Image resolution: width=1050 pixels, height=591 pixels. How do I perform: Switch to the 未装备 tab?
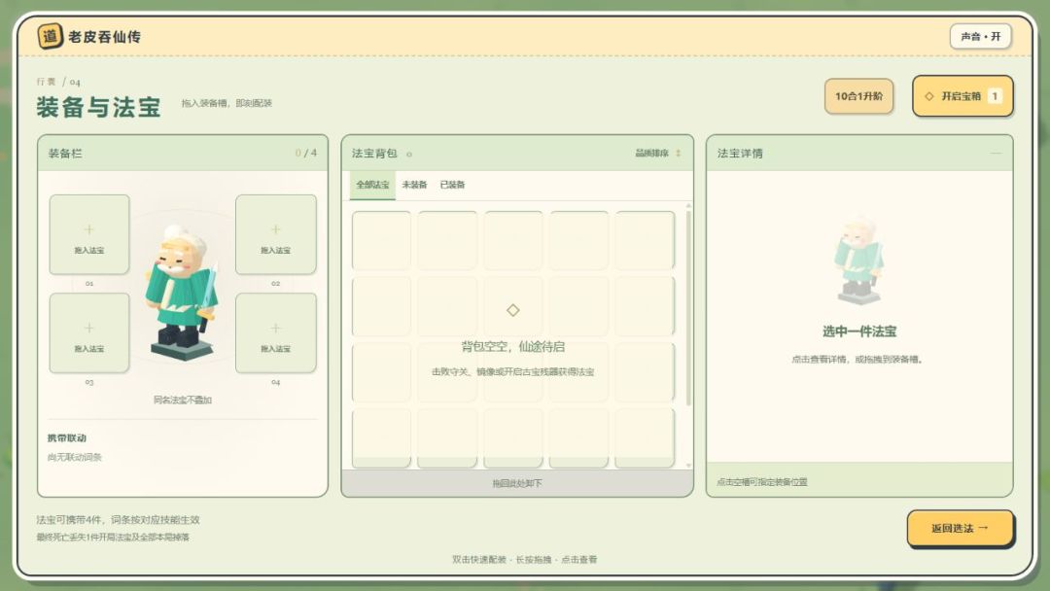(414, 185)
